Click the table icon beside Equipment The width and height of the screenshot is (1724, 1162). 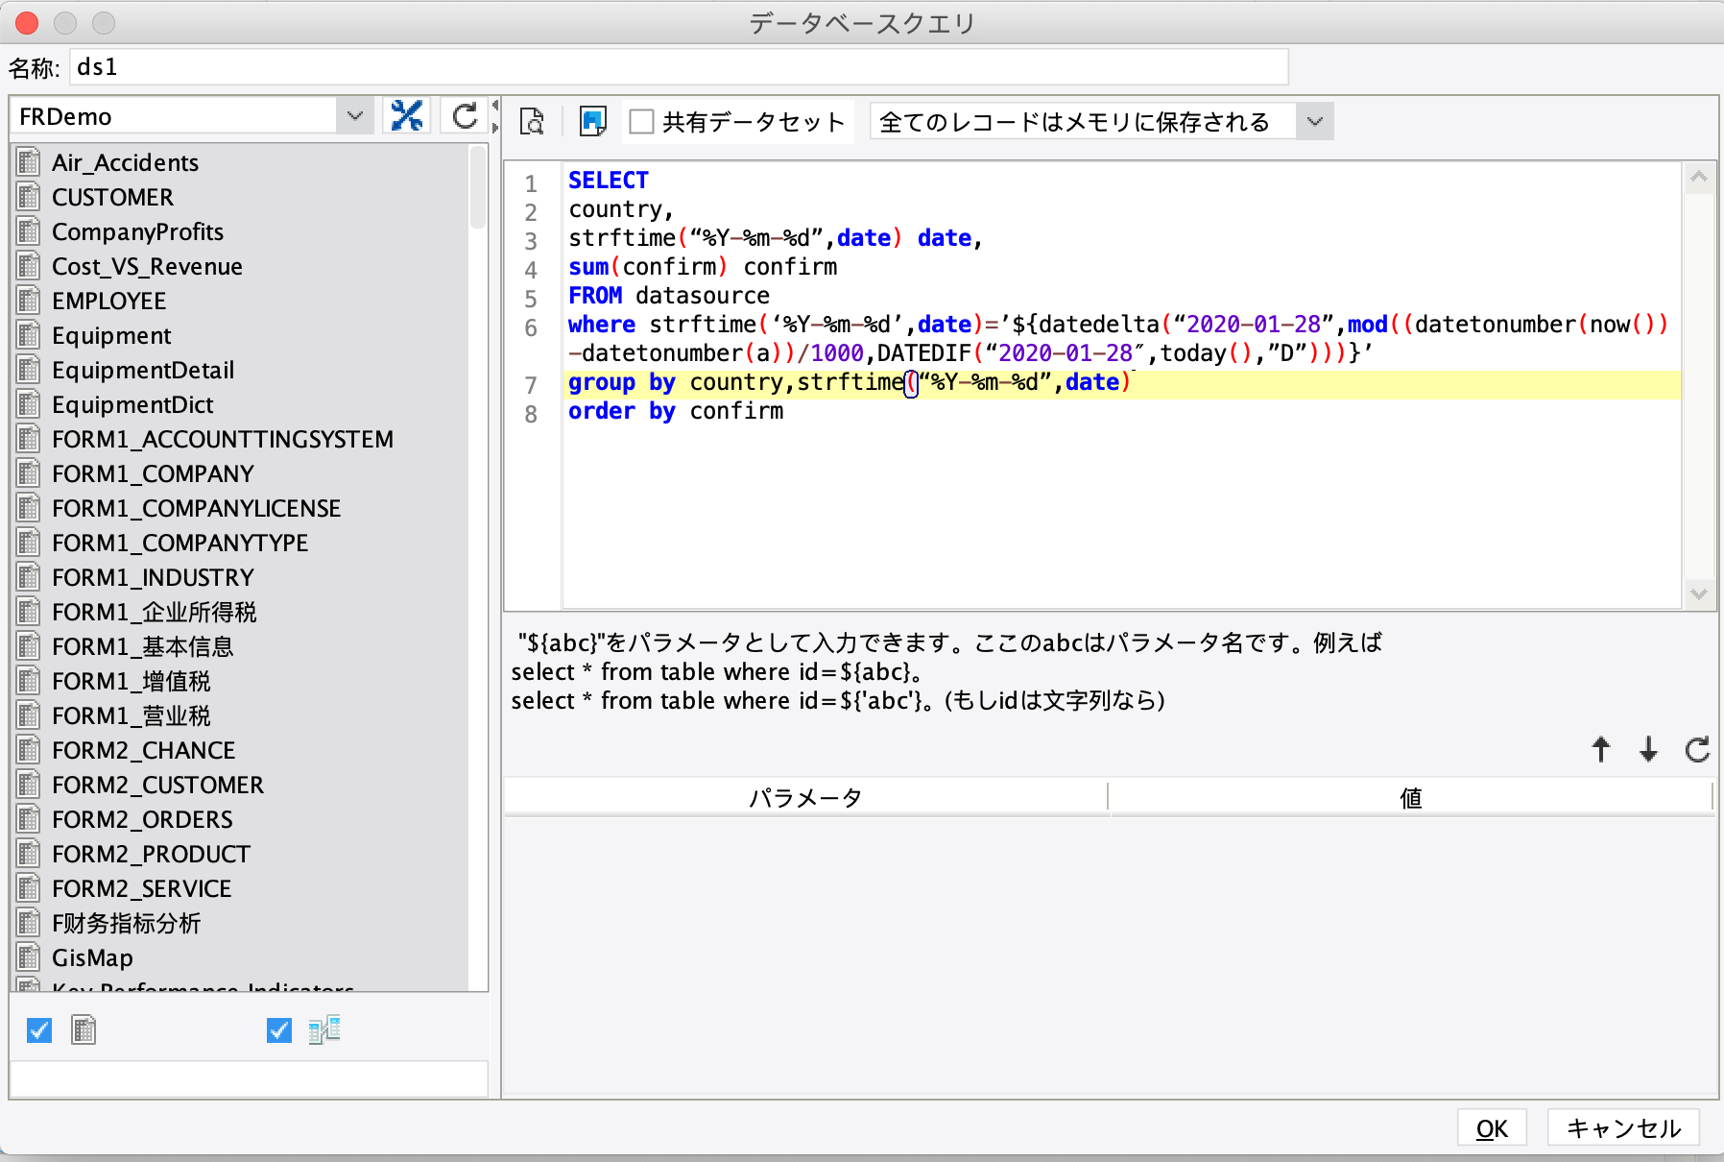pyautogui.click(x=29, y=334)
